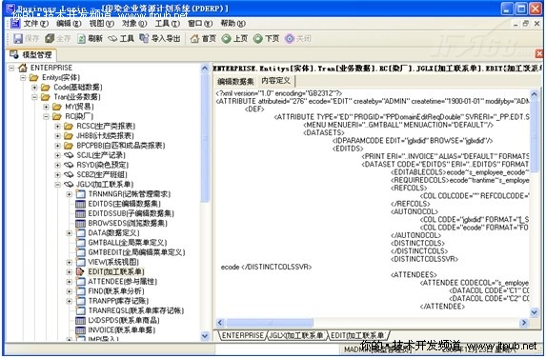Open the 窗口 menu
Screen dimensions: 546x358
point(200,23)
